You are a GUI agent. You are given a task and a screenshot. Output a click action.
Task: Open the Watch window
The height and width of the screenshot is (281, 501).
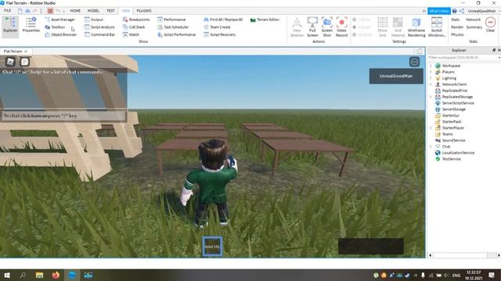click(x=131, y=34)
